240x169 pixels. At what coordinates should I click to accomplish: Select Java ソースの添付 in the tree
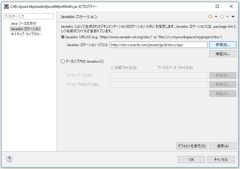click(x=24, y=23)
